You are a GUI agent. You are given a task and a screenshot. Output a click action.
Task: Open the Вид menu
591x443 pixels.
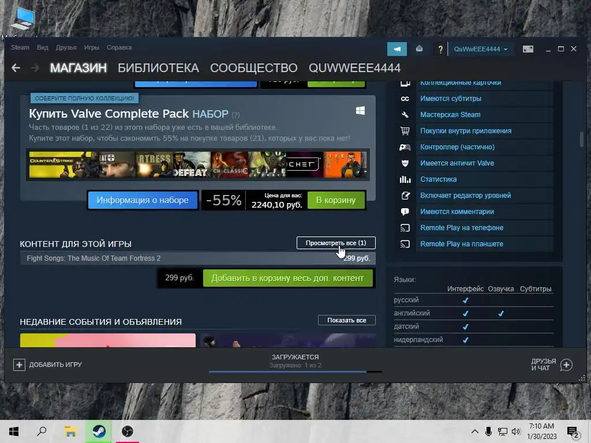pos(43,47)
